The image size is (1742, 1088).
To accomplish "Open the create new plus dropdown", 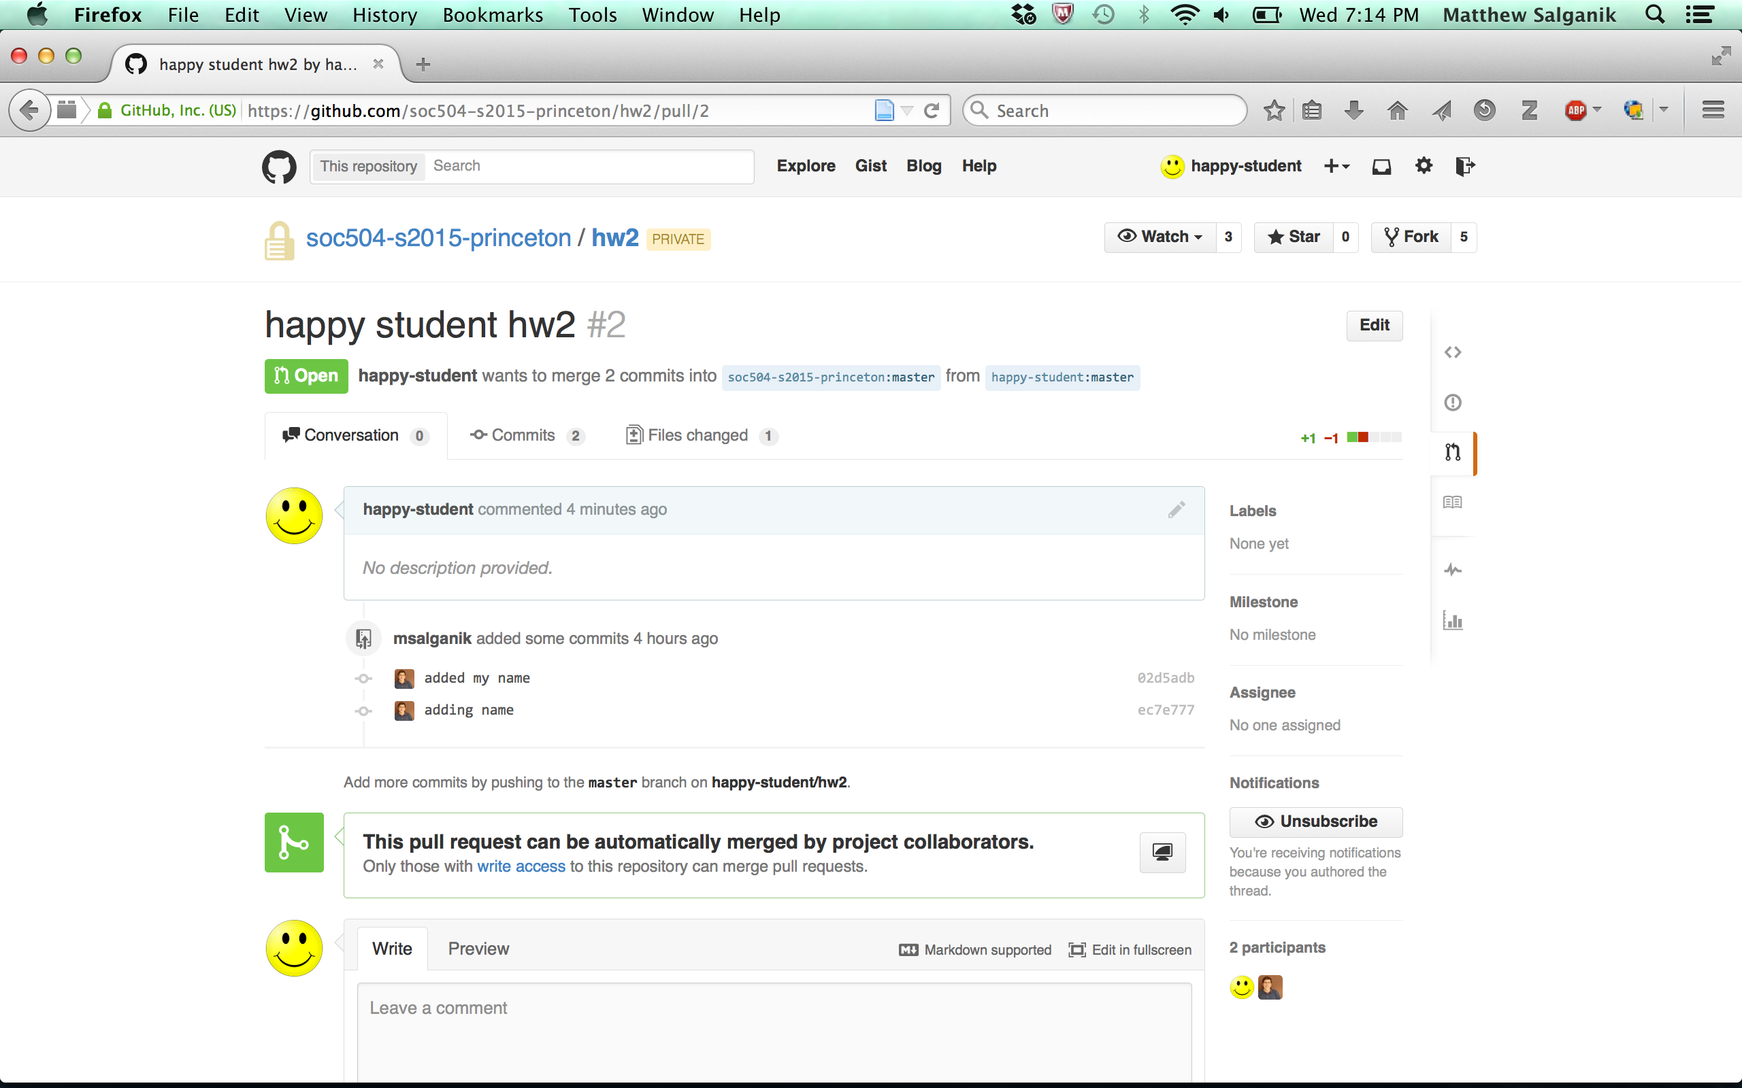I will click(1336, 166).
